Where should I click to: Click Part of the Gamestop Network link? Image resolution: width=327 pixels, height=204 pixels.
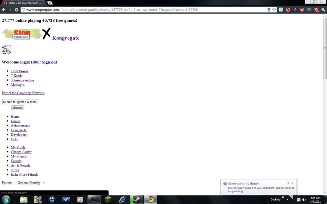pos(23,93)
